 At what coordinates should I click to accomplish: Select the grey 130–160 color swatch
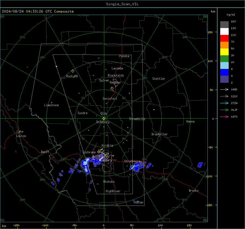pos(224,25)
